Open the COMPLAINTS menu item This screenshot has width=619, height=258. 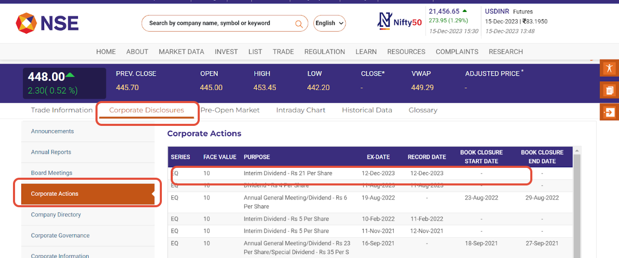[457, 52]
